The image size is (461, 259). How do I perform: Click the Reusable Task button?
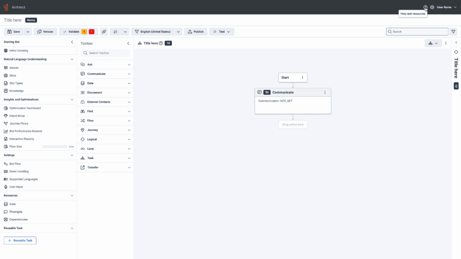20,241
